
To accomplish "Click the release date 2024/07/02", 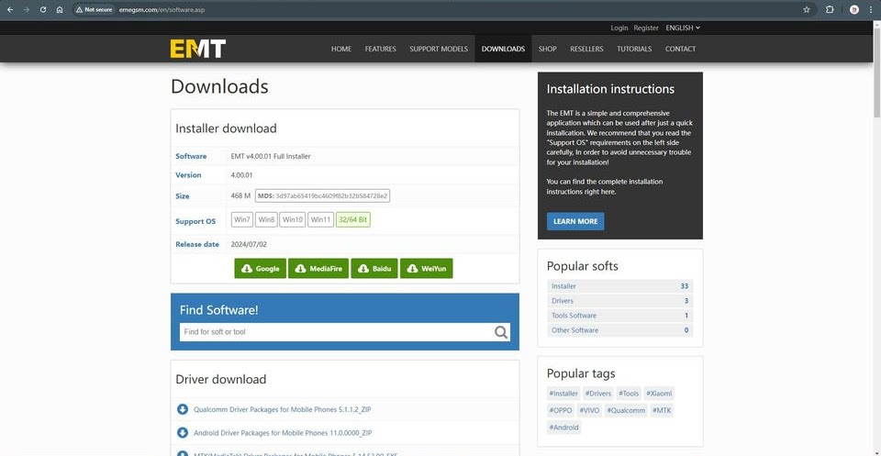I will tap(248, 244).
